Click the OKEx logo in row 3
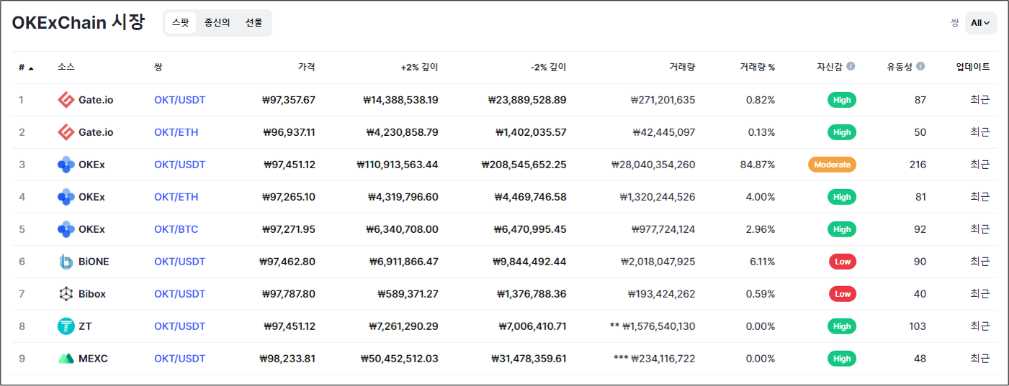 (x=66, y=165)
